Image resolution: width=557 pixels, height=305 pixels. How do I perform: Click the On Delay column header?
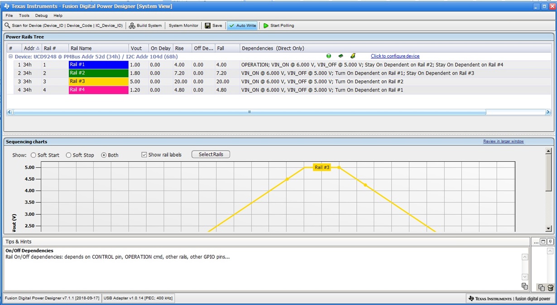[160, 48]
